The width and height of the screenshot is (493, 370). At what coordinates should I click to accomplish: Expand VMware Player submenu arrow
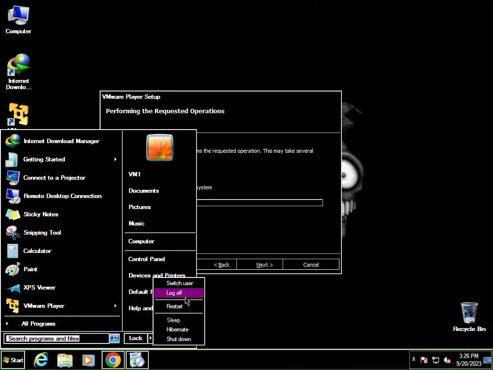[x=116, y=305]
